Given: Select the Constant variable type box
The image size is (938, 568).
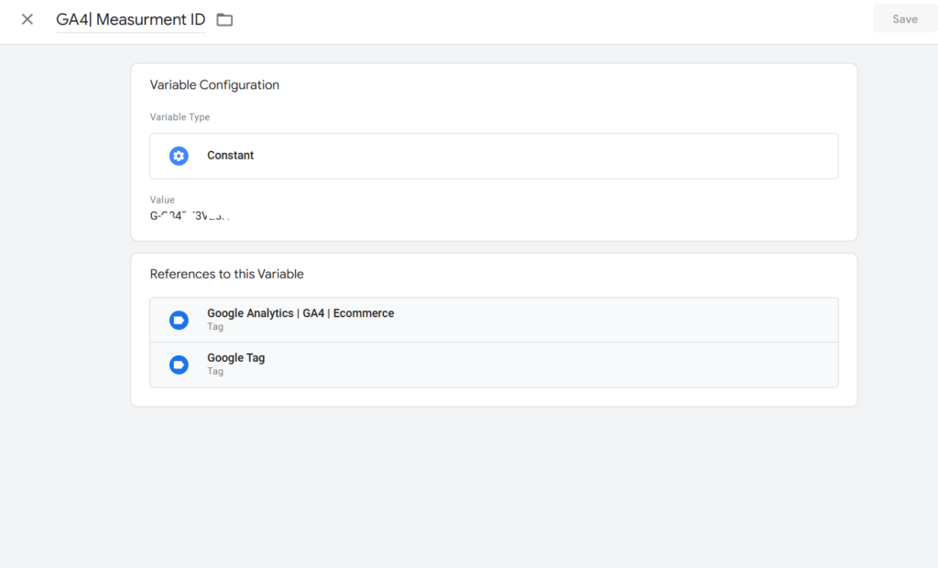Looking at the screenshot, I should pyautogui.click(x=494, y=156).
